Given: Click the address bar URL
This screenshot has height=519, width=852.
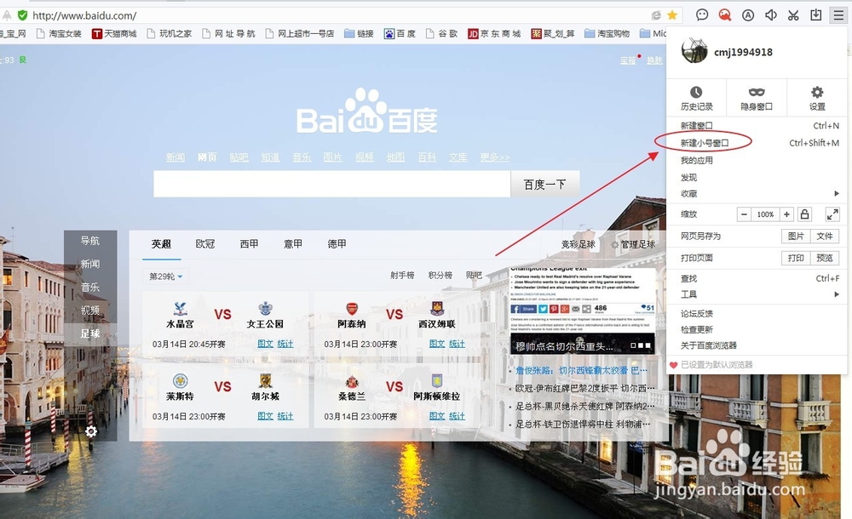Looking at the screenshot, I should (x=84, y=16).
